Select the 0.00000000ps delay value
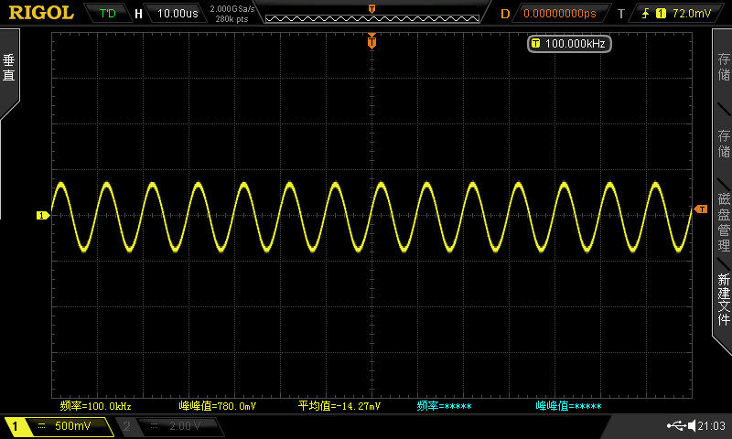The width and height of the screenshot is (732, 439). (559, 14)
